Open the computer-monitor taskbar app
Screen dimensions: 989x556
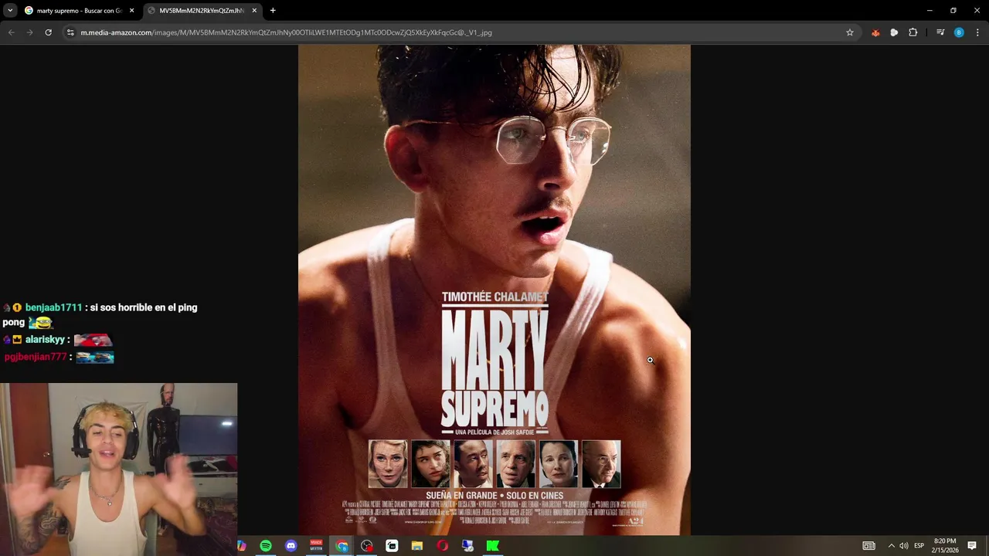(467, 546)
